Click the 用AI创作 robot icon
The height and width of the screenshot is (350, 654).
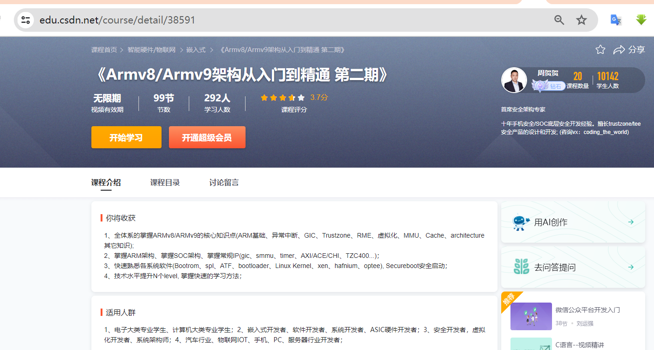521,222
